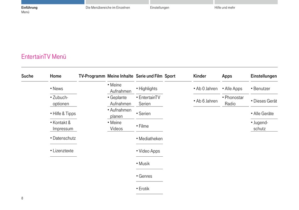Select the EntertainTV Serien entry
The image size is (299, 210).
(149, 101)
